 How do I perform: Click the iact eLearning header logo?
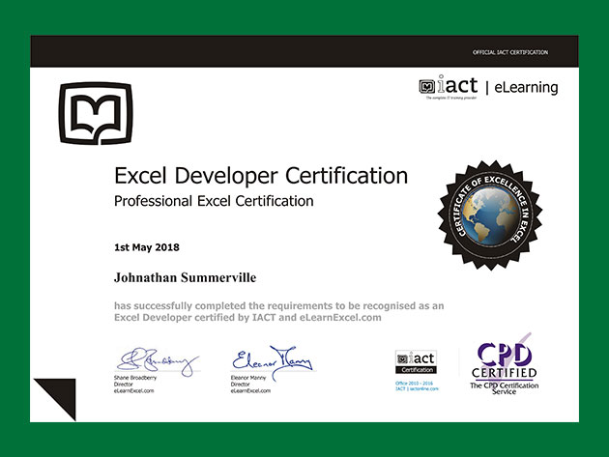pyautogui.click(x=488, y=87)
